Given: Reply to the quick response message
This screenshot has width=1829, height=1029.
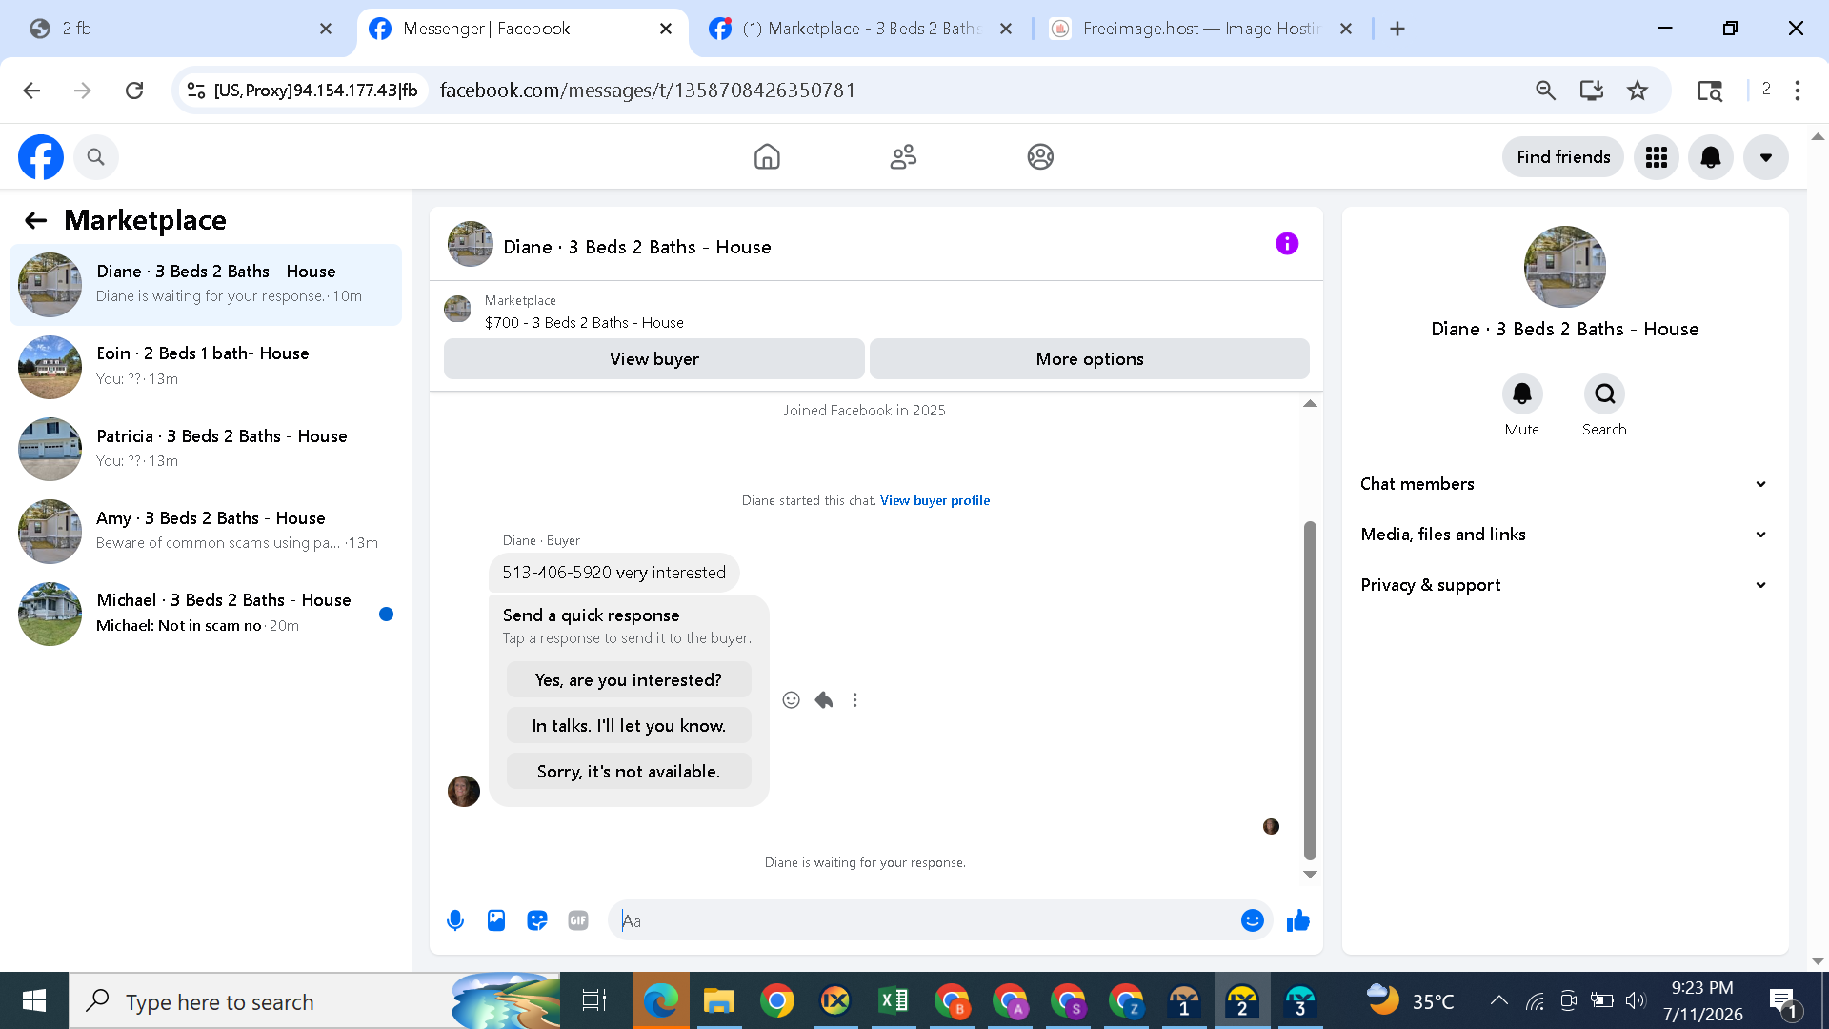Looking at the screenshot, I should coord(824,700).
